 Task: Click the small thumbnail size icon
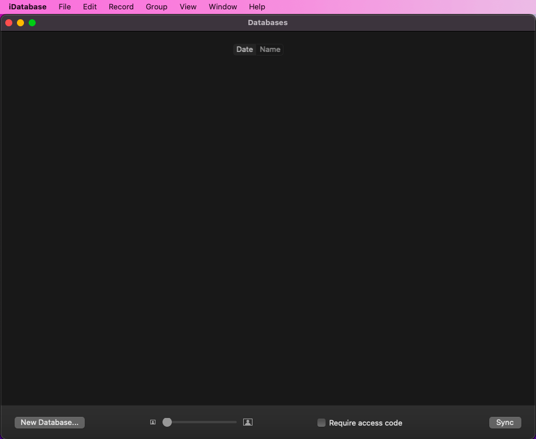coord(153,422)
